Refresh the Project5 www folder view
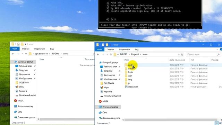 click(x=182, y=55)
